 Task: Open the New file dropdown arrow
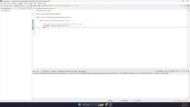pos(4,6)
